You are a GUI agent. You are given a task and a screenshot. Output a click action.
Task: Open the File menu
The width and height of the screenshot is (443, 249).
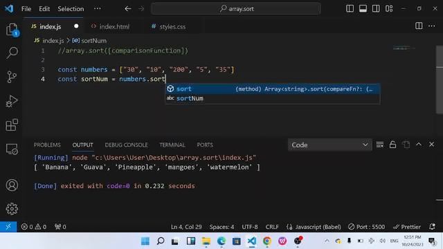(x=26, y=9)
